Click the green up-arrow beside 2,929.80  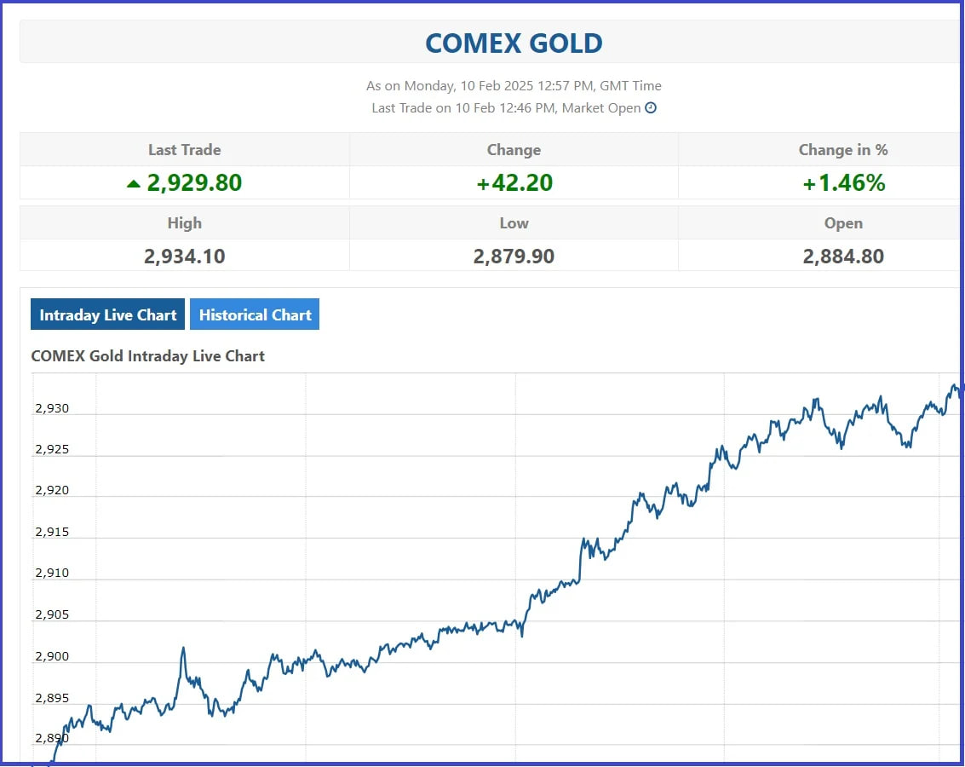pos(134,183)
